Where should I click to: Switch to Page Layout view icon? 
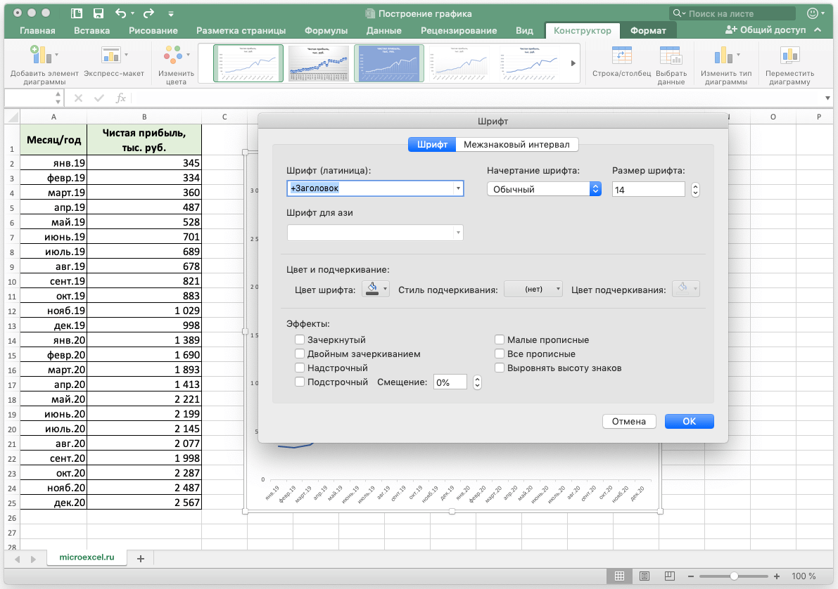click(x=645, y=576)
